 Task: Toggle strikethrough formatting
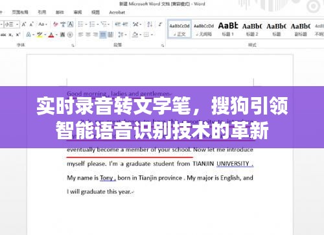[3, 34]
